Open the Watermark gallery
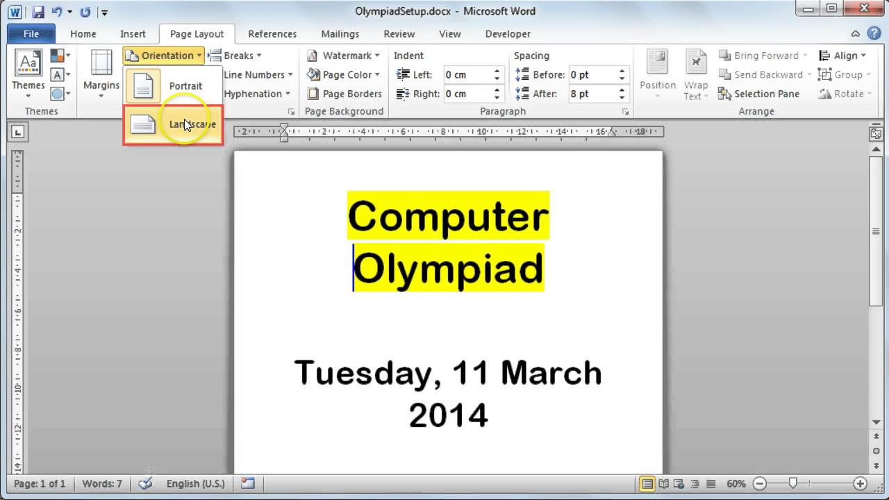Viewport: 889px width, 500px height. (343, 56)
